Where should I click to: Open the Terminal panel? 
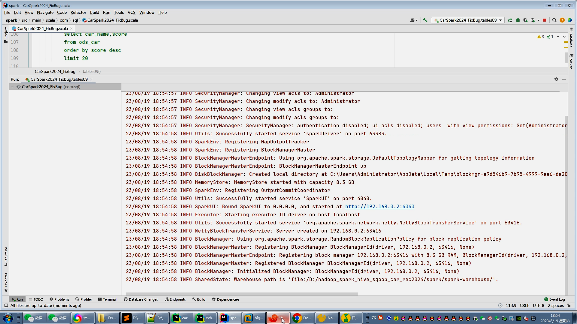click(x=110, y=299)
